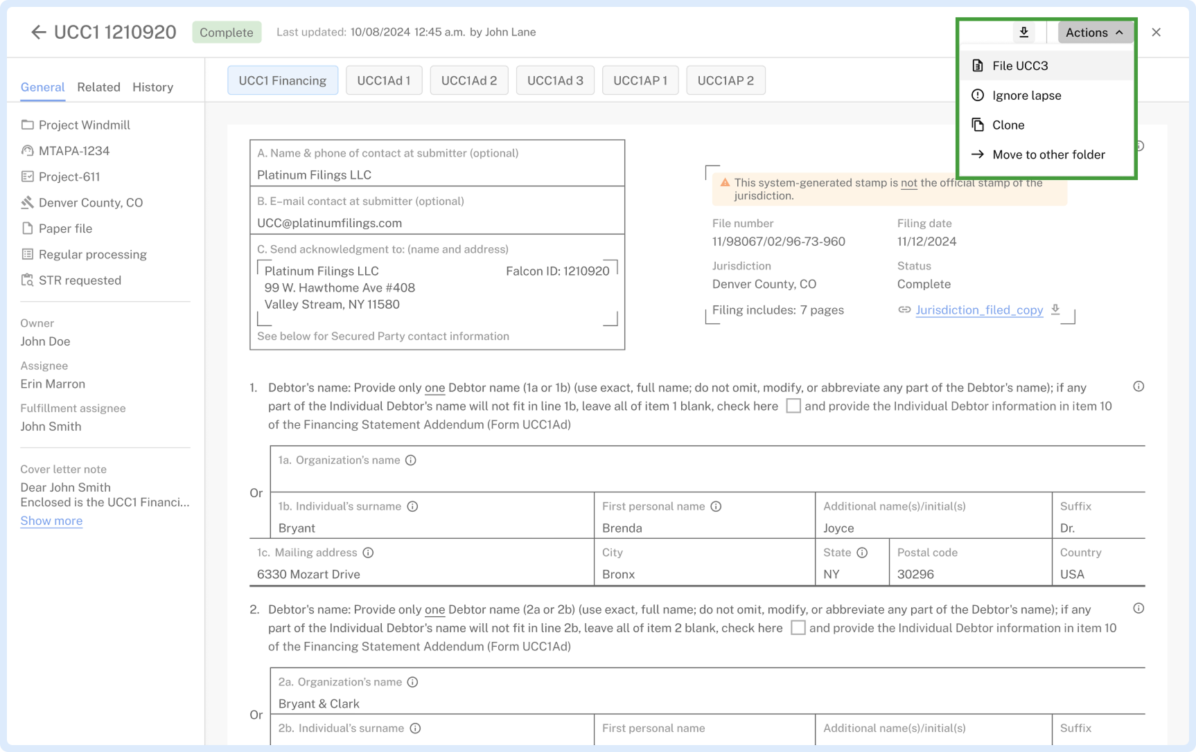Click the owner name John Doe
The height and width of the screenshot is (752, 1196).
pyautogui.click(x=45, y=341)
